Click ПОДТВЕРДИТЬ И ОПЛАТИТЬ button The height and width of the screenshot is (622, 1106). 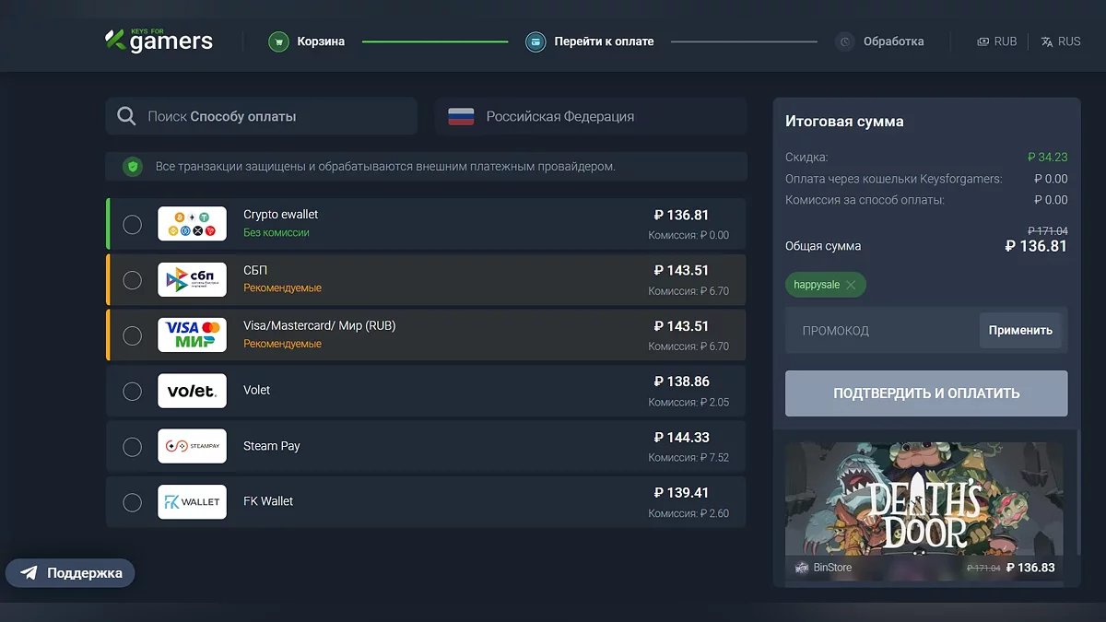click(x=926, y=393)
